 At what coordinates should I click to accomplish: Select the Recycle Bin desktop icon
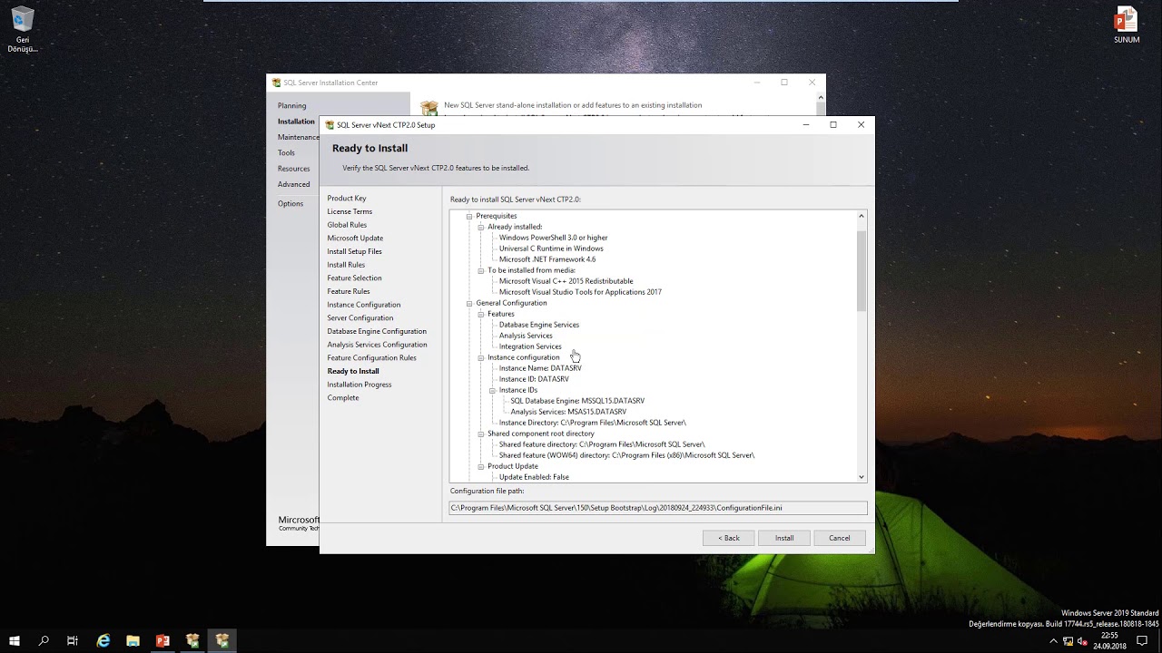tap(22, 30)
